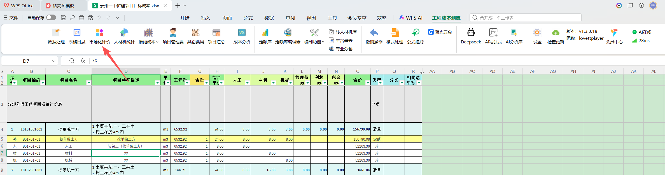
Task: Select row header 9
Action: click(x=2, y=170)
